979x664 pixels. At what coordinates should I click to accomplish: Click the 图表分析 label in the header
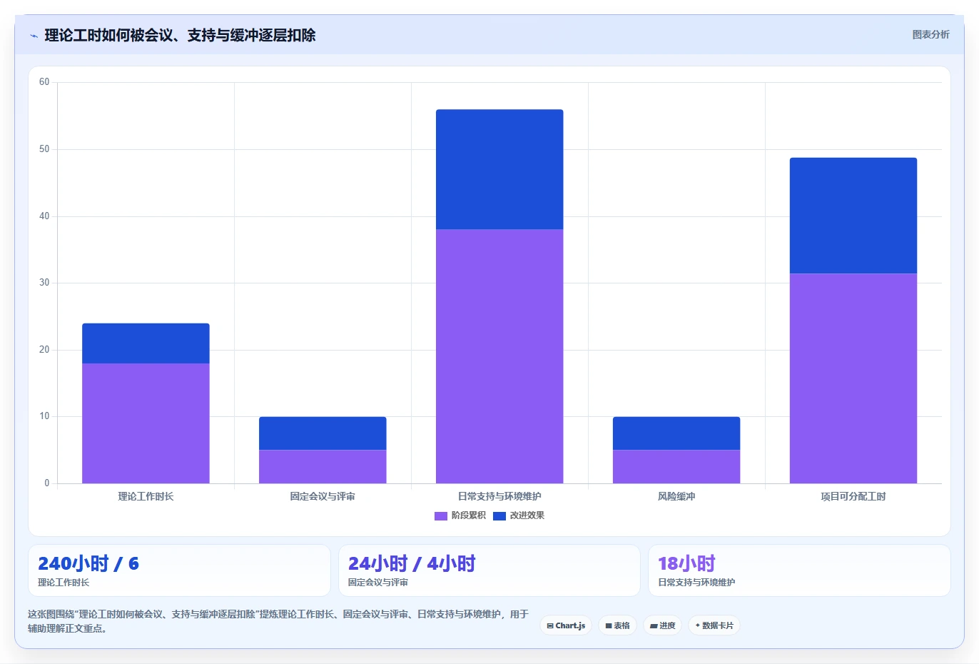coord(930,34)
